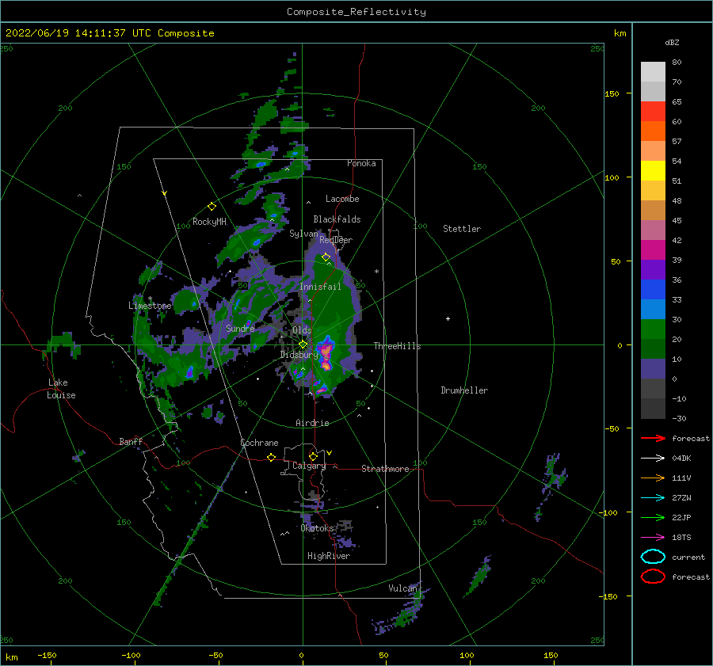Select the light grey 80 dBZ swatch
The image size is (713, 666).
[x=653, y=72]
